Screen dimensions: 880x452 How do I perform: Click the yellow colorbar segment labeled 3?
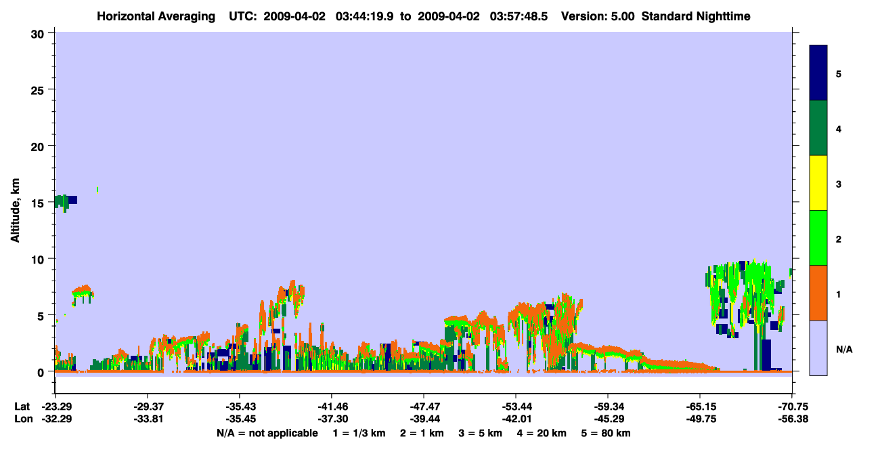[818, 183]
